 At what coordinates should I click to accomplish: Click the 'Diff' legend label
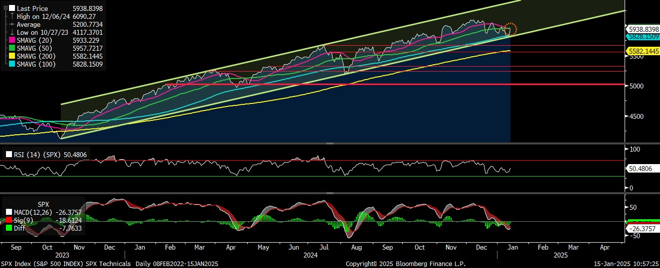(x=18, y=228)
